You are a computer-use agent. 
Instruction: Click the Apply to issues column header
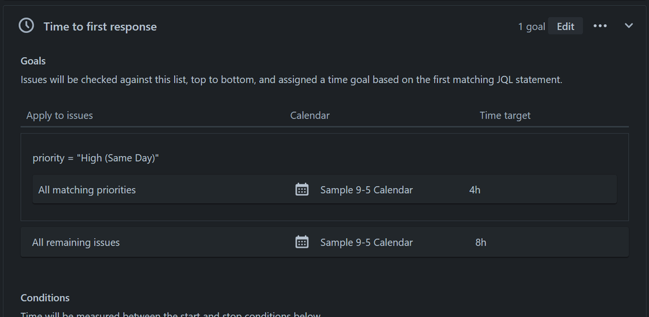coord(60,115)
